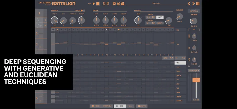Switch to the MIX/FX view tab
237x109 pixels.
coord(142,106)
